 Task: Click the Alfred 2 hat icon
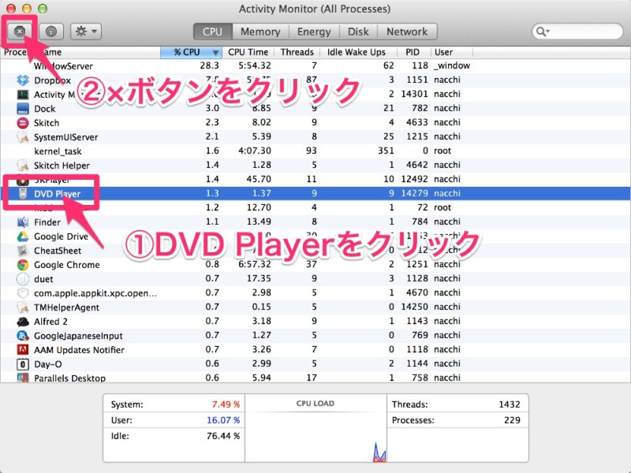[x=23, y=322]
